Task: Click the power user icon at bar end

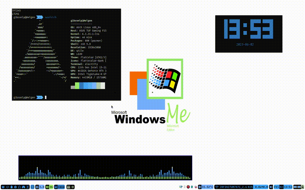Action: [x=303, y=187]
